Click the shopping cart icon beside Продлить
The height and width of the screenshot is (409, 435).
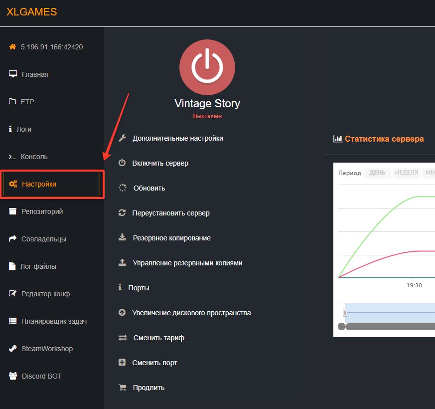pos(122,388)
